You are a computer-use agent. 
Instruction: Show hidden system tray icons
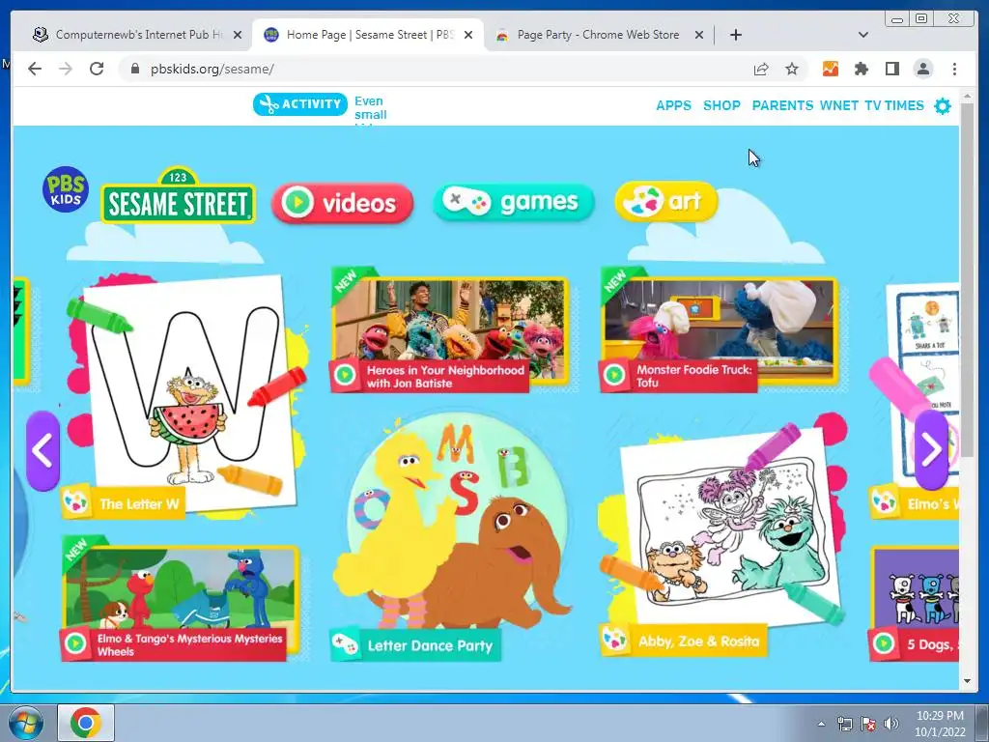pos(821,724)
